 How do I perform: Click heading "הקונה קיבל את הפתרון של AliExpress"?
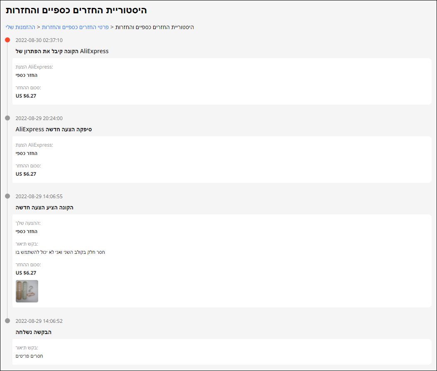click(62, 51)
